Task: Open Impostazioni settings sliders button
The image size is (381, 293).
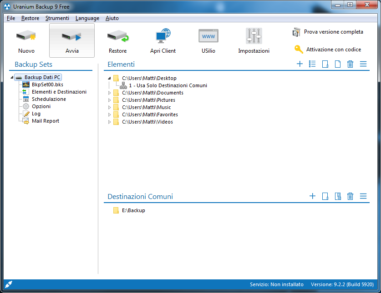Action: [x=254, y=40]
